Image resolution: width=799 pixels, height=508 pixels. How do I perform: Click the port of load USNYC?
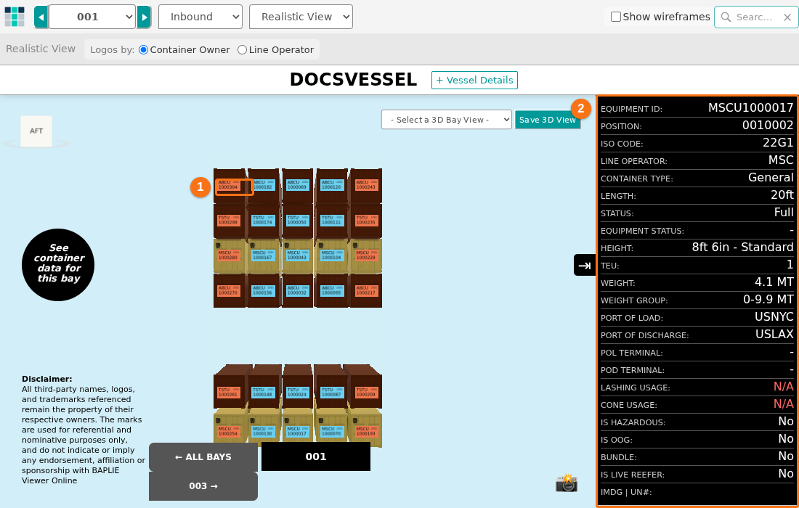[774, 316]
